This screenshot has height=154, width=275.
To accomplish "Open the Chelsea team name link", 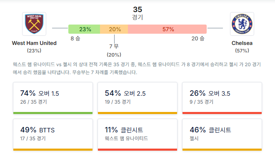I will pyautogui.click(x=242, y=43).
